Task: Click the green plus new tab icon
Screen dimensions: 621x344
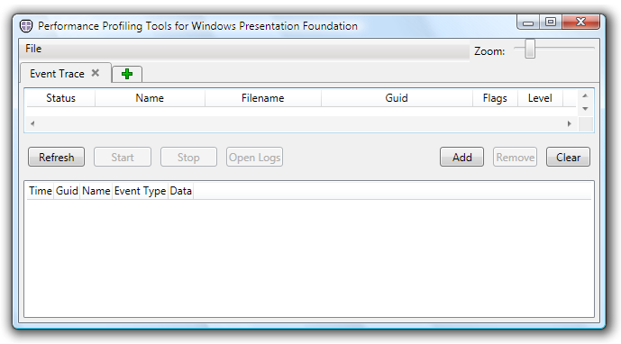Action: (127, 74)
